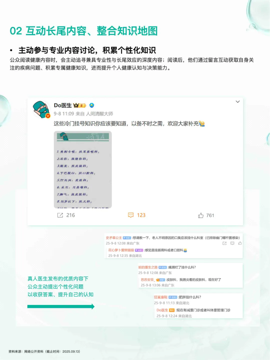Reply to 史矛革公主's comment via comment icon

[232, 243]
